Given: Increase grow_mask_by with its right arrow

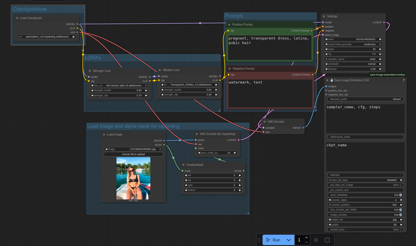Looking at the screenshot, I should [235, 153].
